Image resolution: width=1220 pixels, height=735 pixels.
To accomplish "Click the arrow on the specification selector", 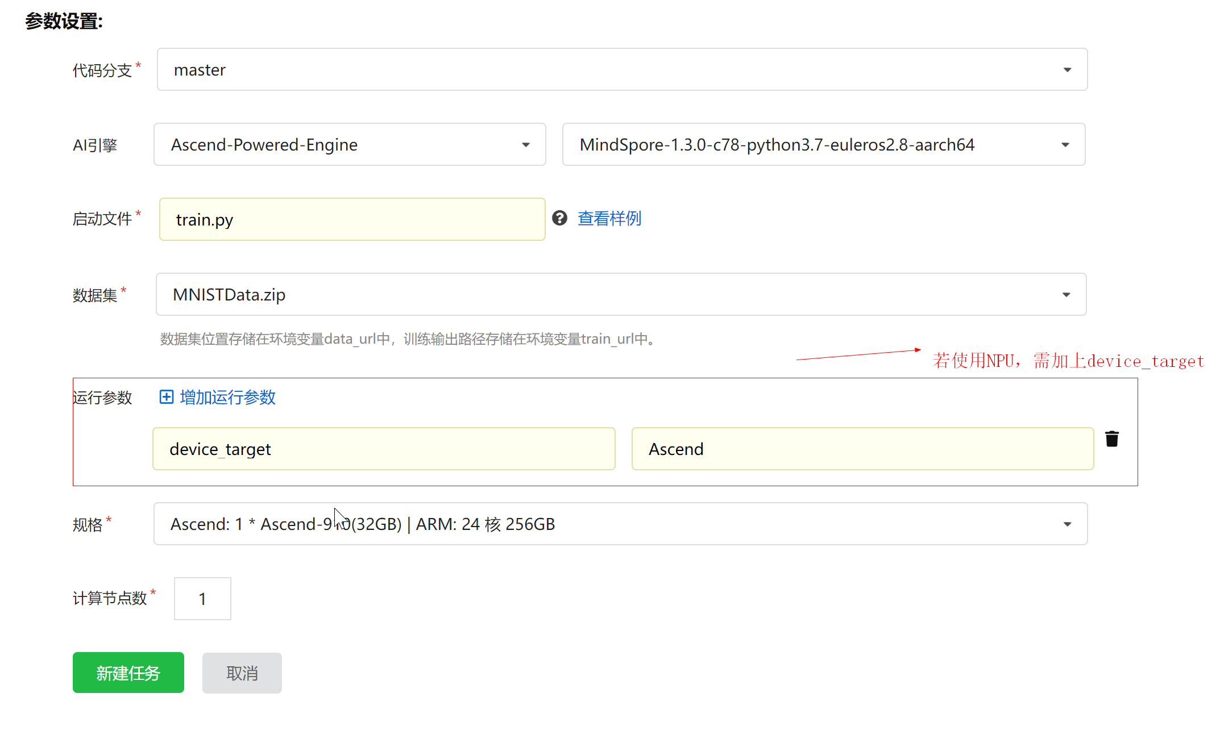I will point(1067,524).
